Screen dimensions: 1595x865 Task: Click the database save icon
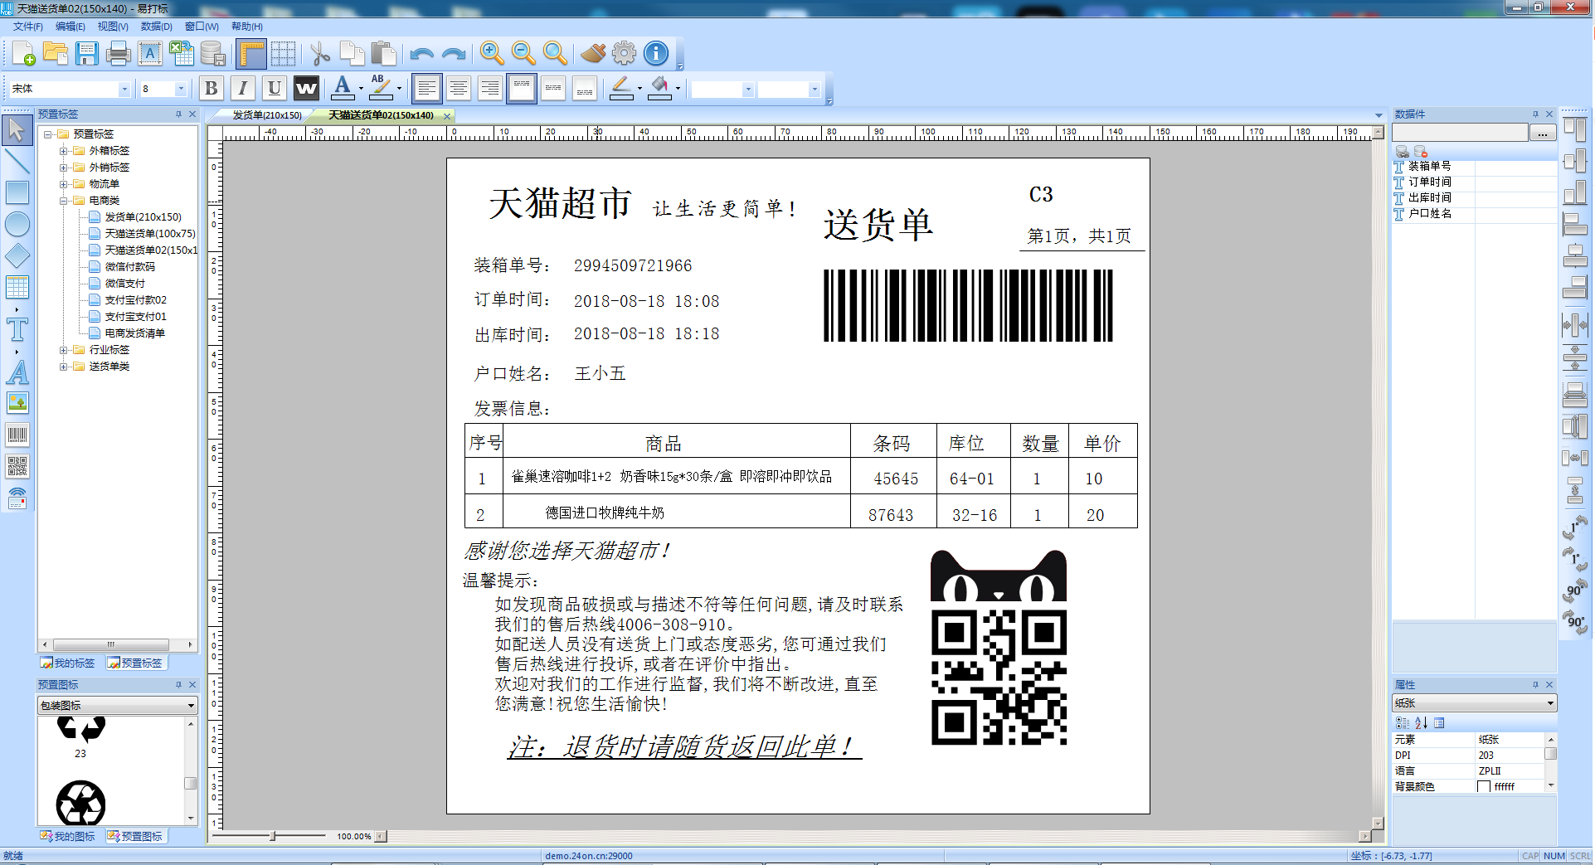click(213, 54)
